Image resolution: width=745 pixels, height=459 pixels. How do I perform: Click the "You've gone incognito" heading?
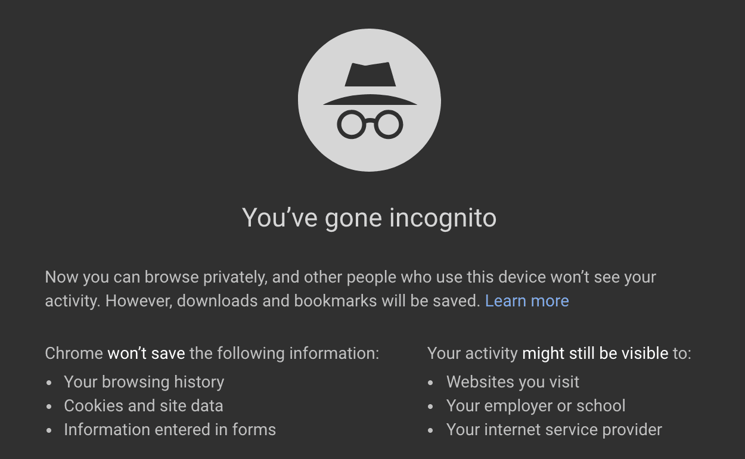(x=370, y=218)
